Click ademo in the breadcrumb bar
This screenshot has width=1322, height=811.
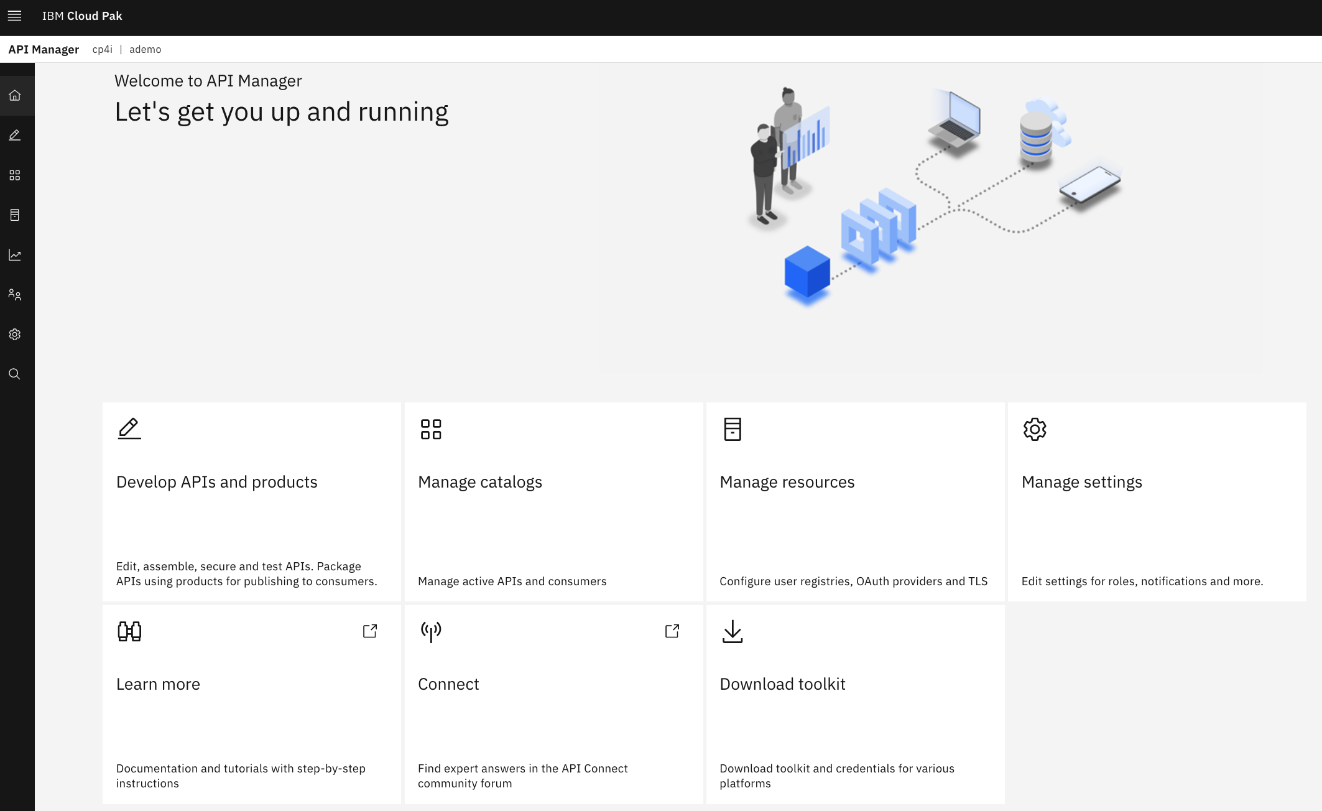pos(145,49)
